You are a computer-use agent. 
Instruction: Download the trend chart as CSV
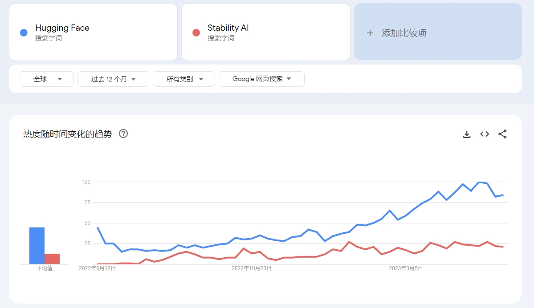467,134
